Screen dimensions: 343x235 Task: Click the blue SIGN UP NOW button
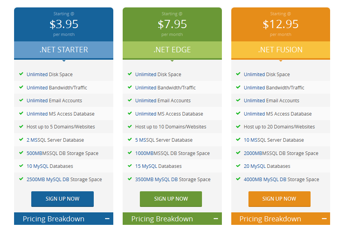coord(63,199)
